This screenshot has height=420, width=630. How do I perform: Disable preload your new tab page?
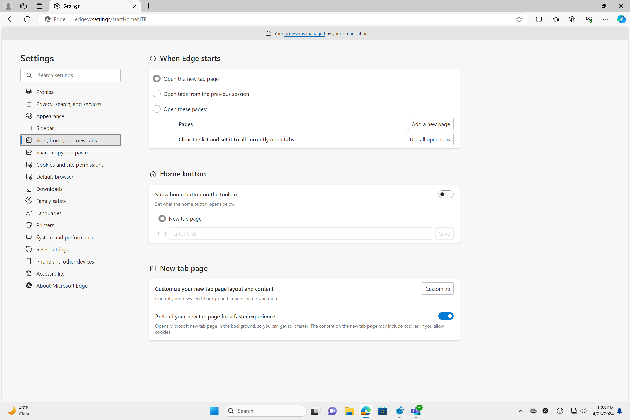[x=445, y=316]
